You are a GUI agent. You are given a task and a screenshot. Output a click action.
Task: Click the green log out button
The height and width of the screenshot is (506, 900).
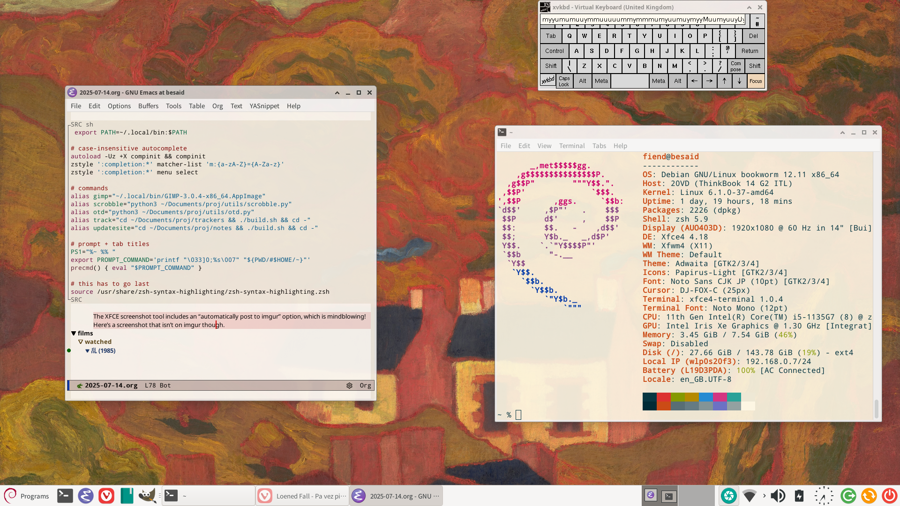(x=848, y=496)
